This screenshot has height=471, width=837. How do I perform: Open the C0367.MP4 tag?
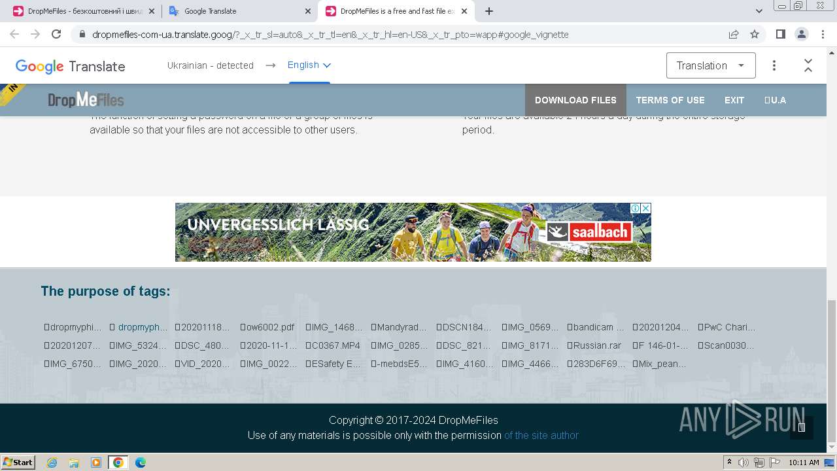click(332, 345)
